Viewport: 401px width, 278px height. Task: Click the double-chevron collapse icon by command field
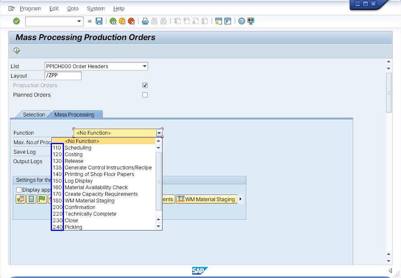tap(90, 21)
